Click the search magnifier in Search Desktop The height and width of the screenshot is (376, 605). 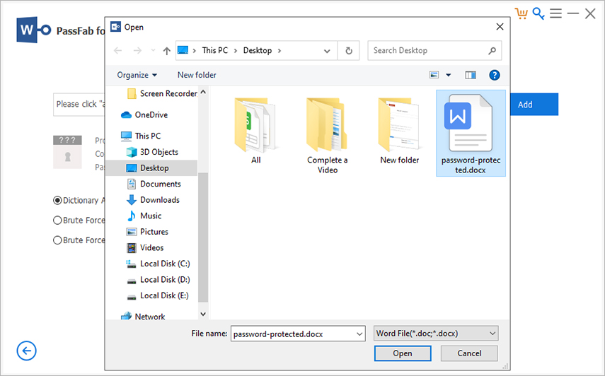coord(492,50)
